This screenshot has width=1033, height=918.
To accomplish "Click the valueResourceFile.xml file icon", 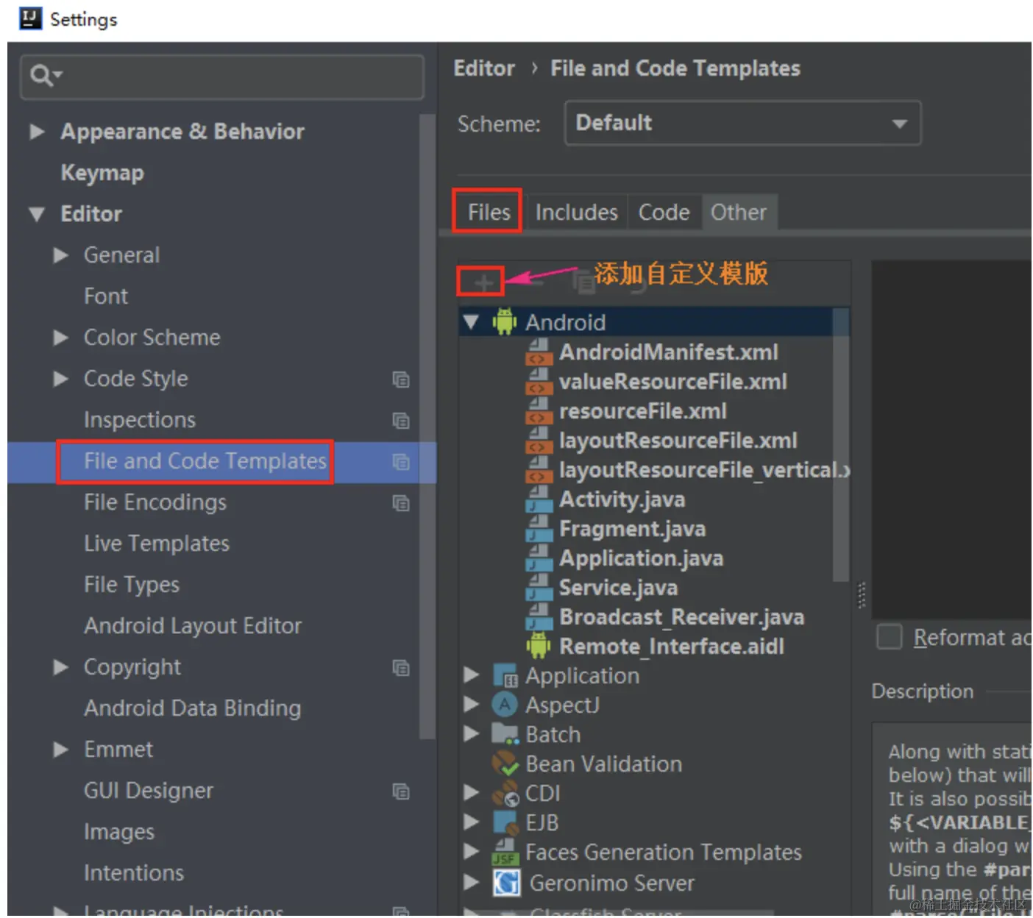I will click(539, 382).
